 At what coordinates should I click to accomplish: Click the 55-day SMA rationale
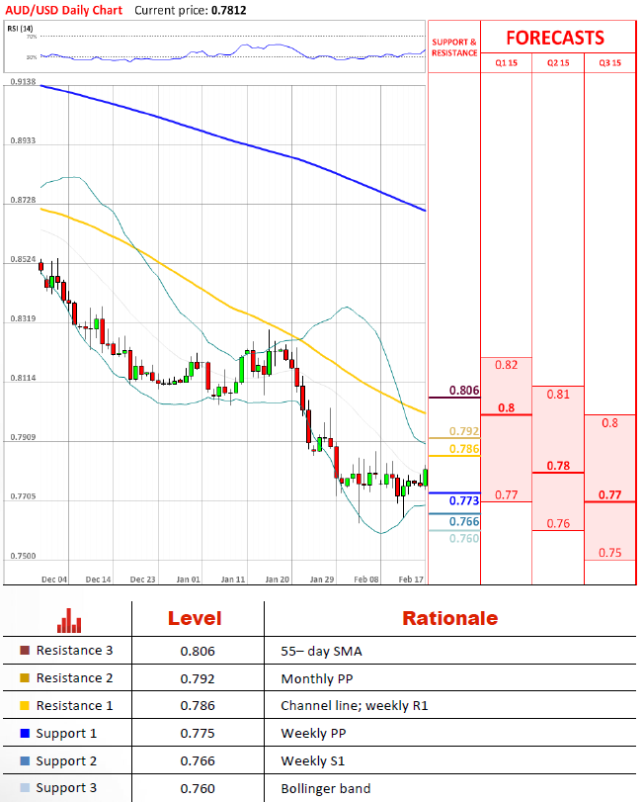click(x=321, y=651)
